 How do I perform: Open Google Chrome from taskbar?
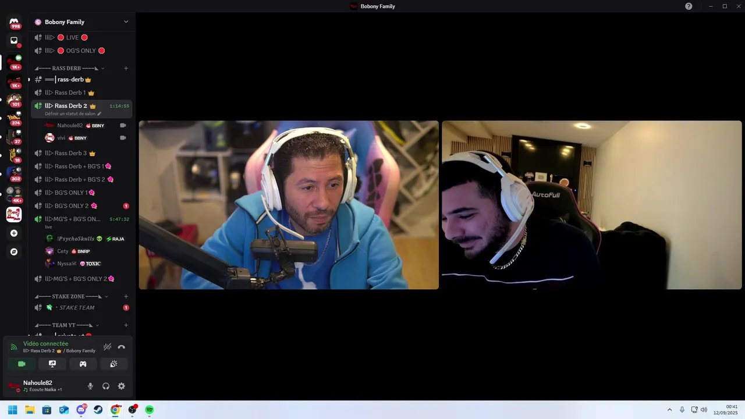[115, 410]
